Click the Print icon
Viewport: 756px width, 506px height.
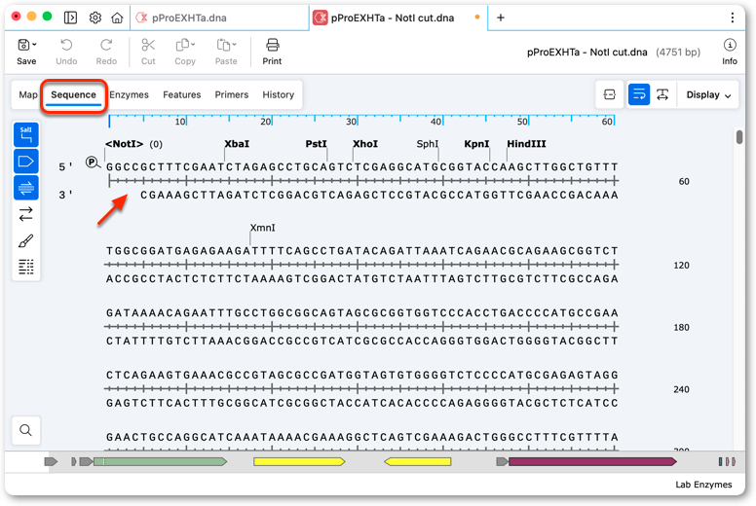point(273,46)
